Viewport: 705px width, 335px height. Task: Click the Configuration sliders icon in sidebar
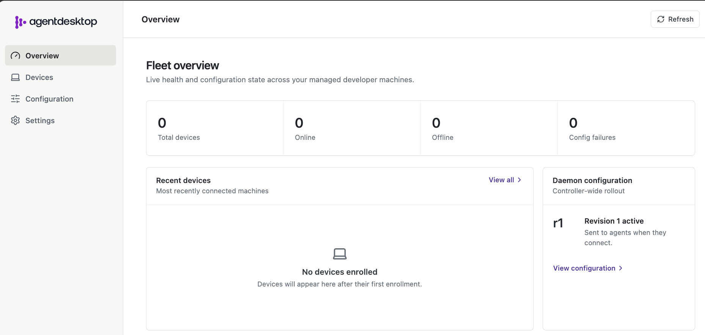[16, 99]
